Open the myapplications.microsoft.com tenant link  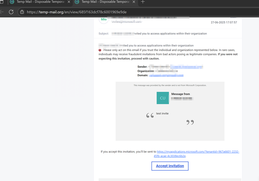tap(196, 154)
